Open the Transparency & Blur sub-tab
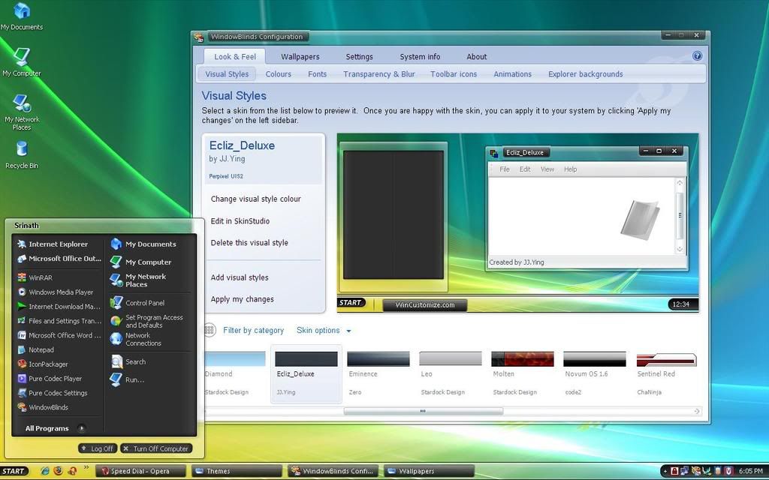This screenshot has width=769, height=480. (x=378, y=74)
